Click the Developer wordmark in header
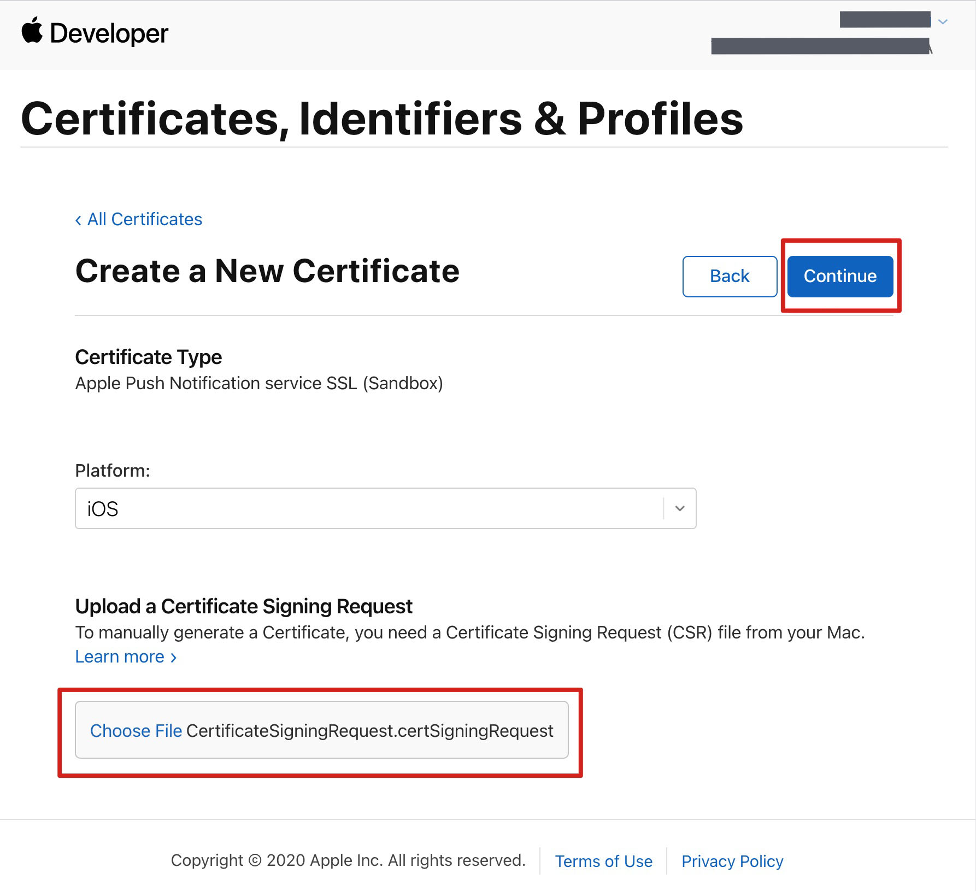The height and width of the screenshot is (891, 976). point(109,33)
